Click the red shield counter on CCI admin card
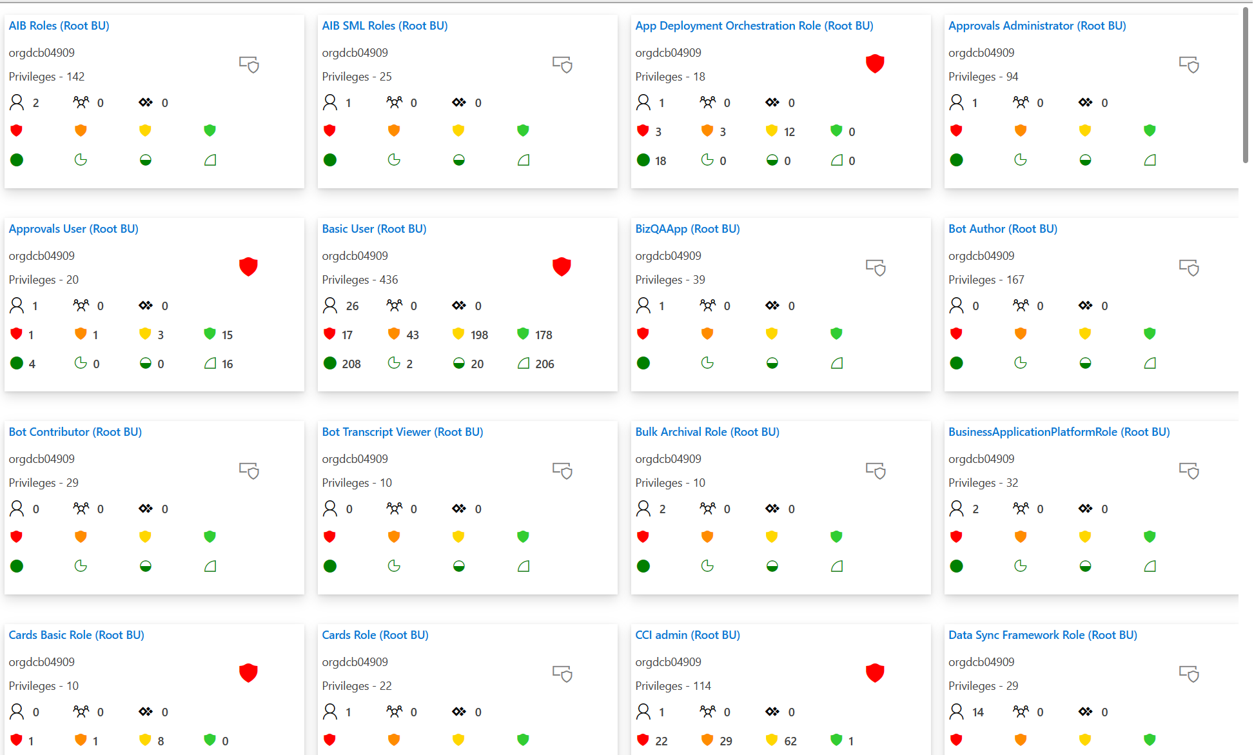The image size is (1254, 755). (x=643, y=740)
